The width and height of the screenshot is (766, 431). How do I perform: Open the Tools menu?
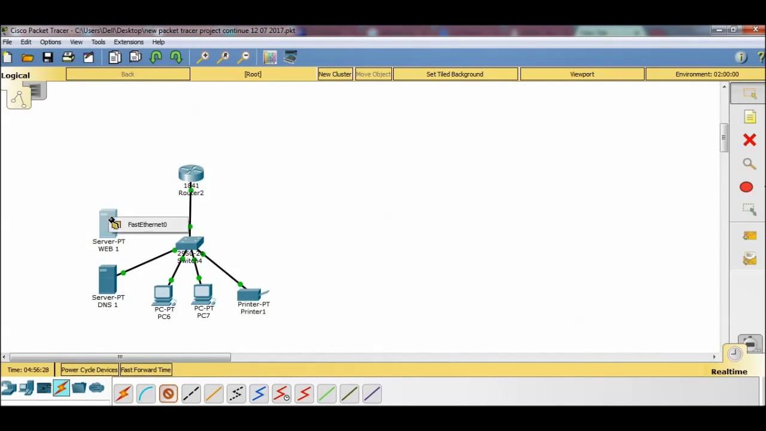[98, 42]
